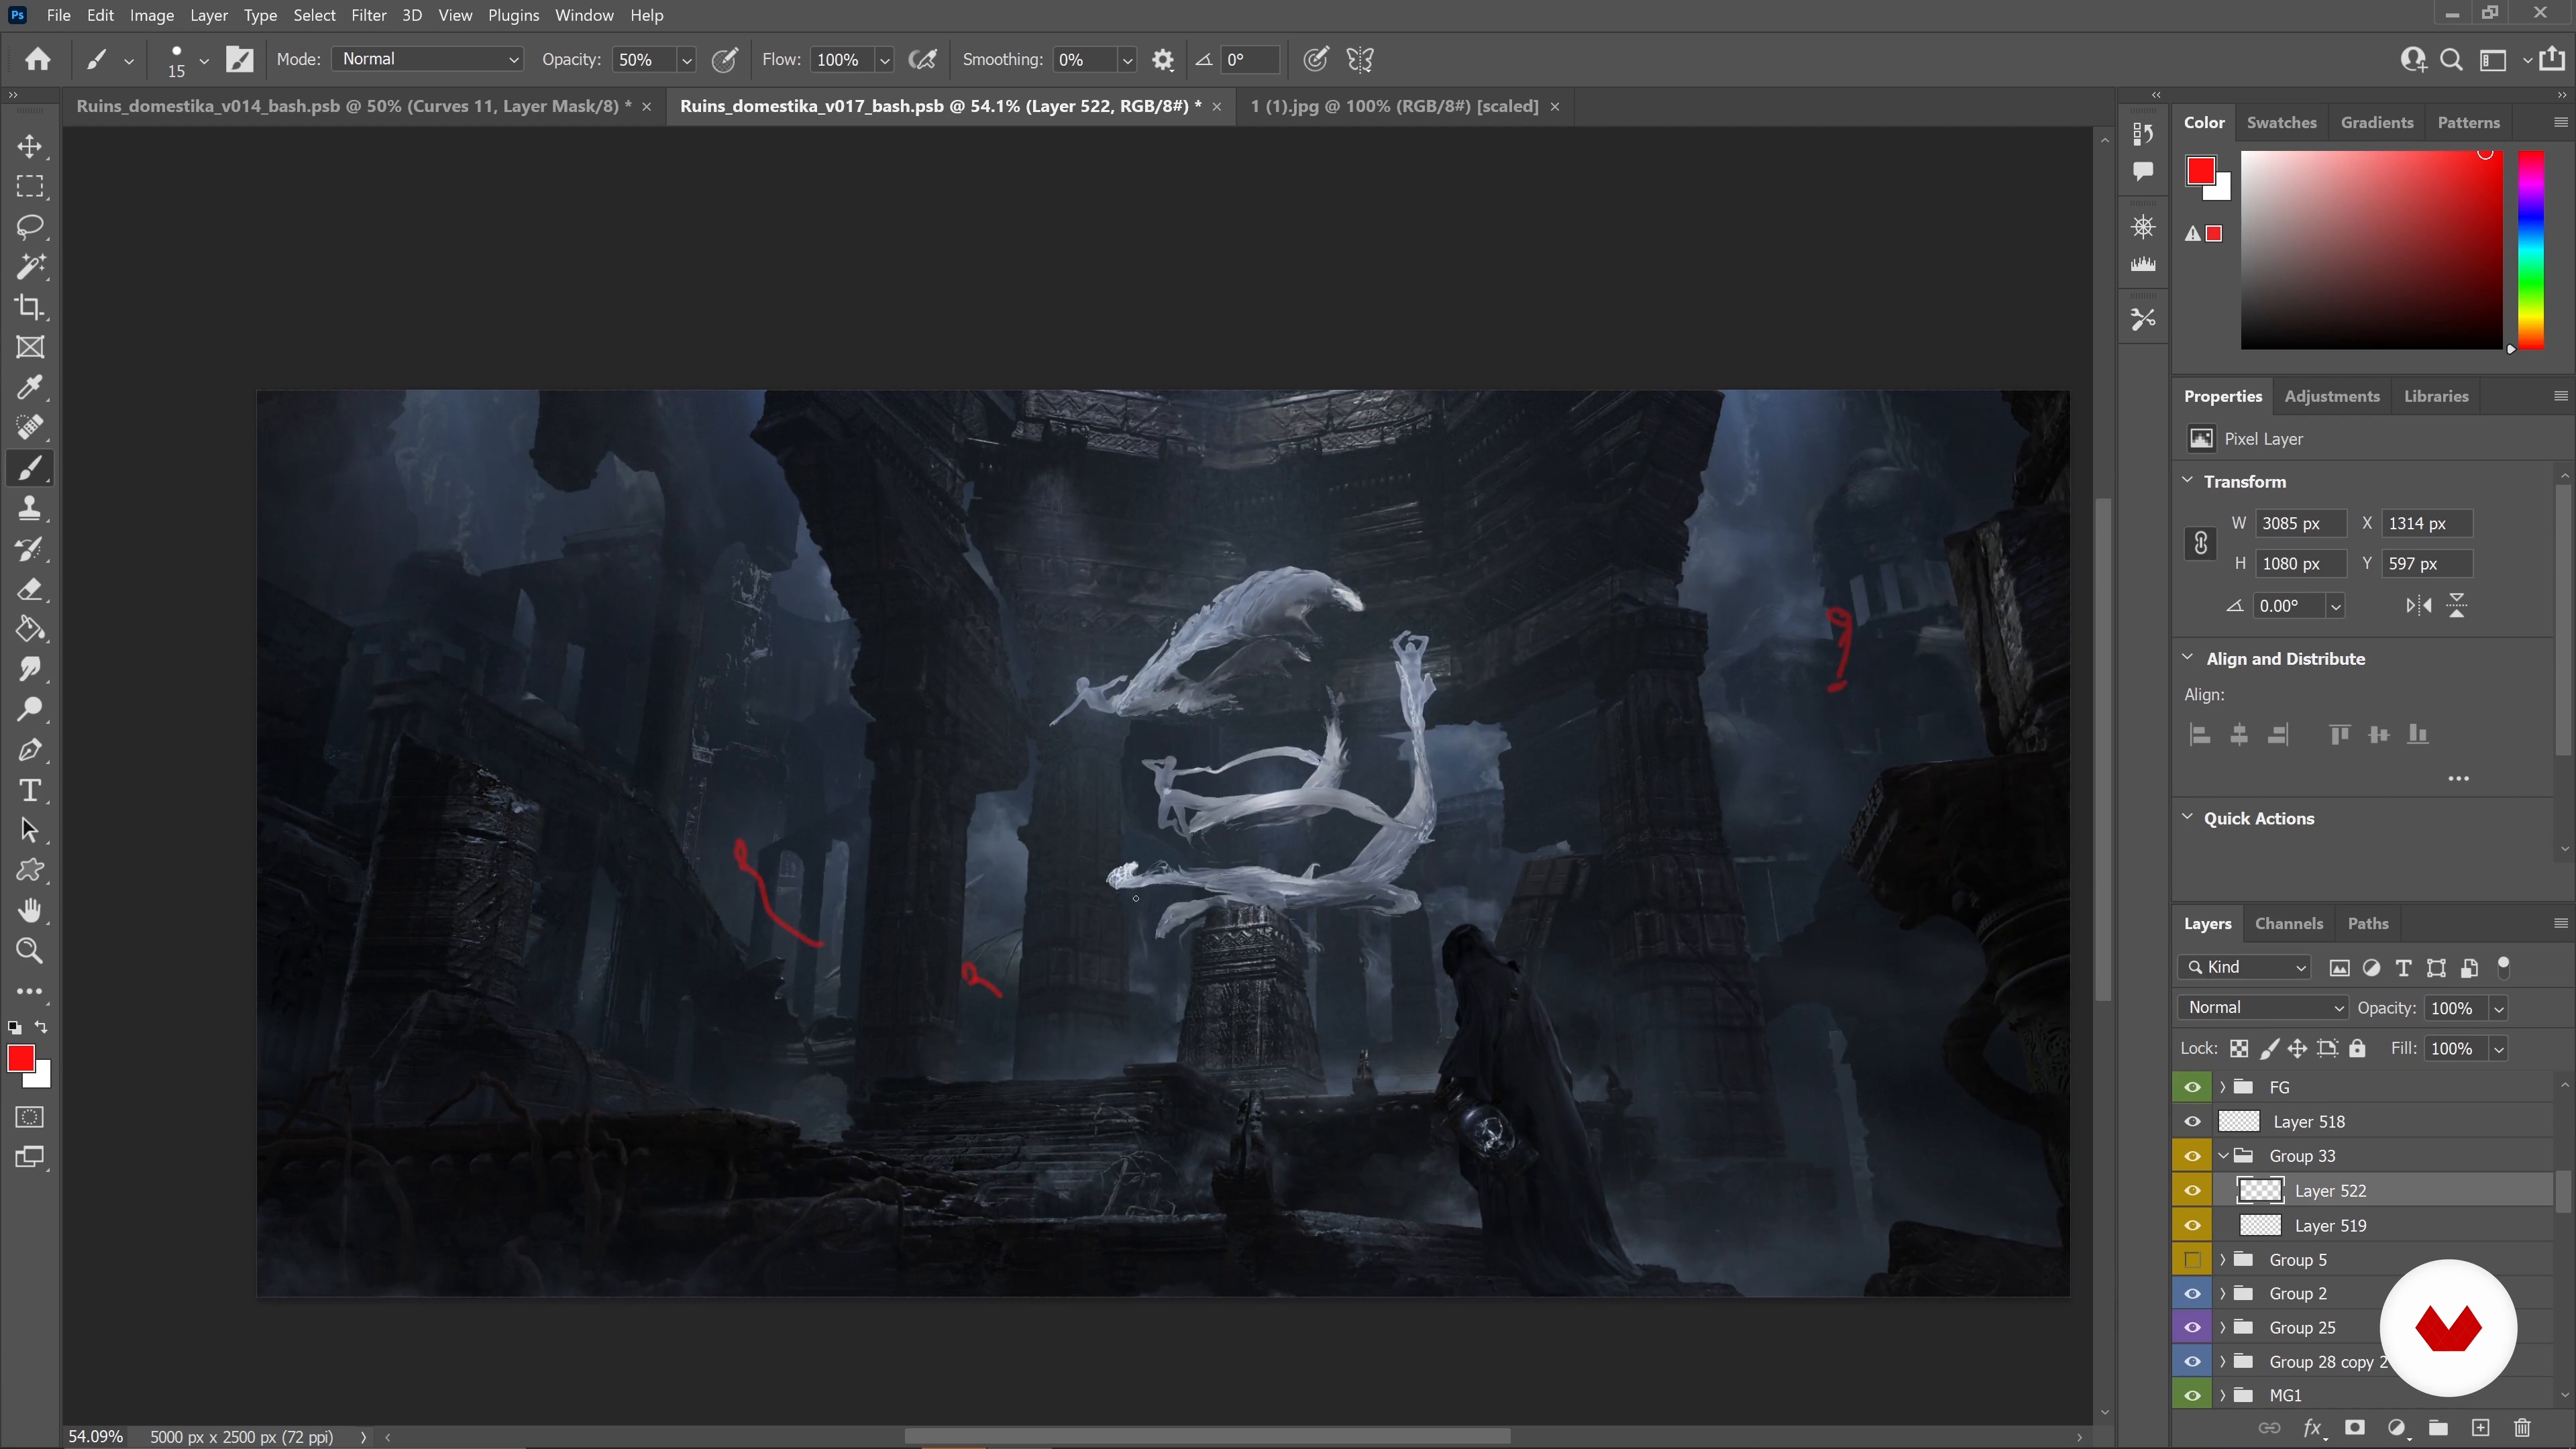Open Flow value dropdown arrow
Viewport: 2576px width, 1449px height.
tap(884, 60)
